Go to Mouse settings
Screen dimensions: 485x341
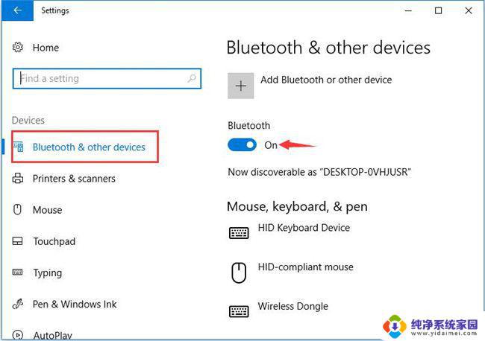click(x=47, y=210)
